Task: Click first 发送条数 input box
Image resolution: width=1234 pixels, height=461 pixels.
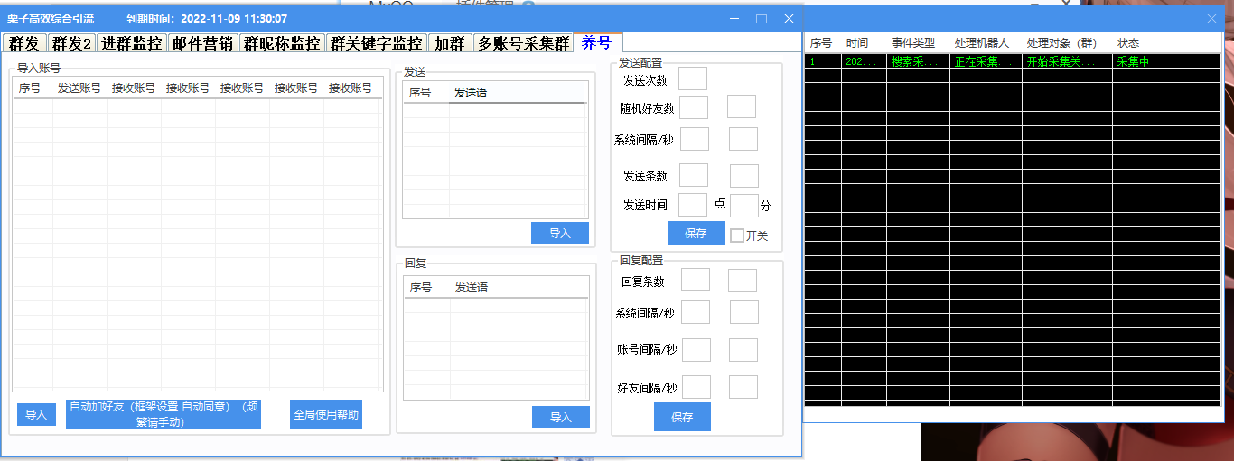Action: click(694, 176)
